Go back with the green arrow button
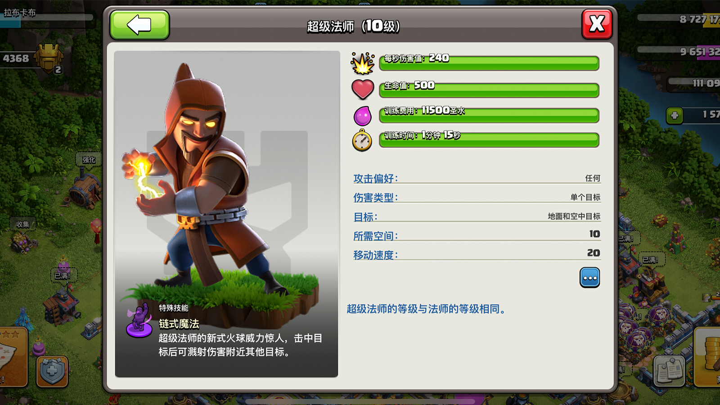720x405 pixels. pyautogui.click(x=139, y=25)
